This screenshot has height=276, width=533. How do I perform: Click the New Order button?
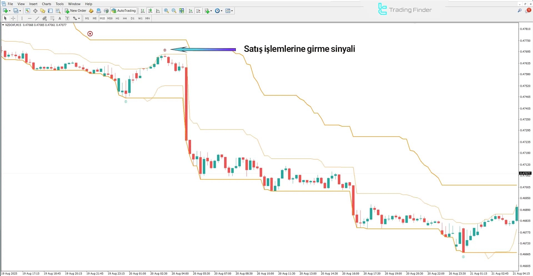(76, 11)
